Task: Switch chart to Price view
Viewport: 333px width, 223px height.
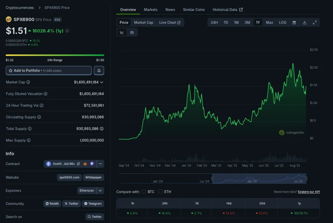Action: click(124, 22)
